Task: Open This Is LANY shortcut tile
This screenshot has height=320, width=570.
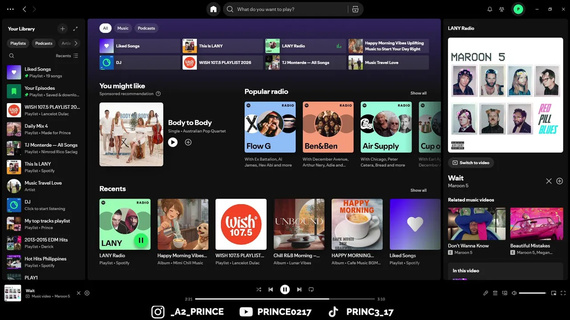Action: click(x=223, y=46)
